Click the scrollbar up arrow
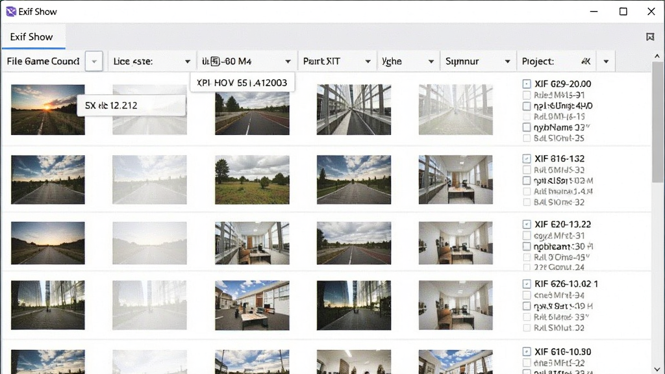The width and height of the screenshot is (665, 374). [657, 56]
